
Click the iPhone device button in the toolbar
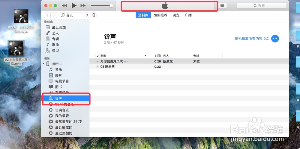pyautogui.click(x=94, y=15)
